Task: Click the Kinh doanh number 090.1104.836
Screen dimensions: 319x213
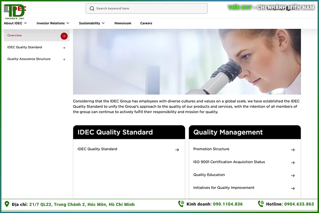Action: [228, 204]
